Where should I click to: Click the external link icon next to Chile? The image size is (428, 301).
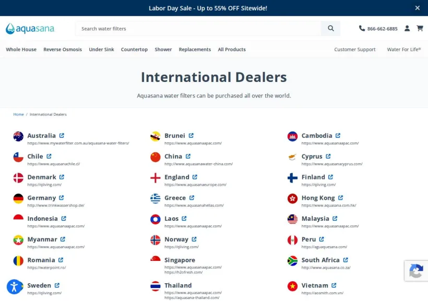tap(49, 156)
